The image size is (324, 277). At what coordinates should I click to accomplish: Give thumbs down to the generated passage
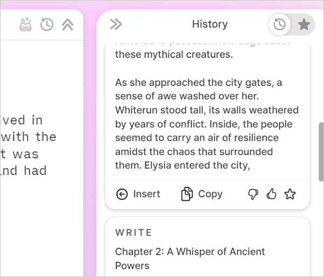pos(253,194)
